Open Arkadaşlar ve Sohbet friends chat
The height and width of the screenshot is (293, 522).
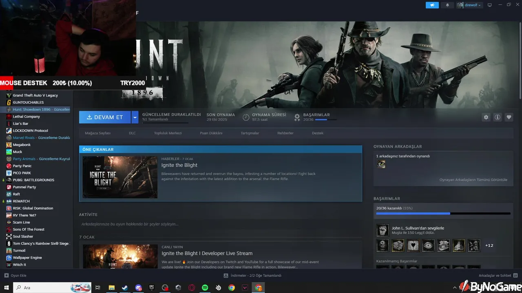498,276
